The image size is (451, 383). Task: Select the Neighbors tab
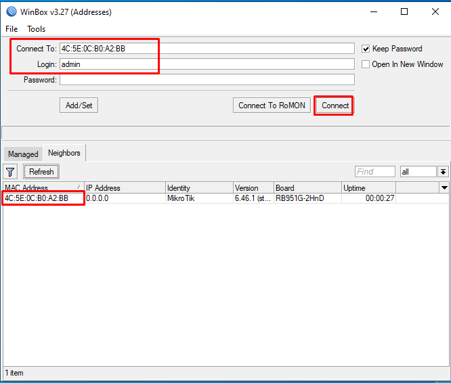64,153
